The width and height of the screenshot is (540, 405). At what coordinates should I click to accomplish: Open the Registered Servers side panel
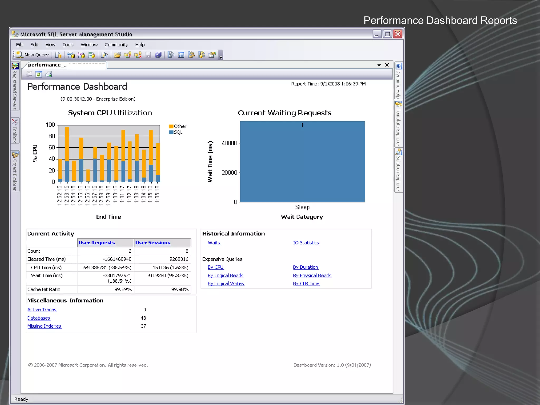15,86
